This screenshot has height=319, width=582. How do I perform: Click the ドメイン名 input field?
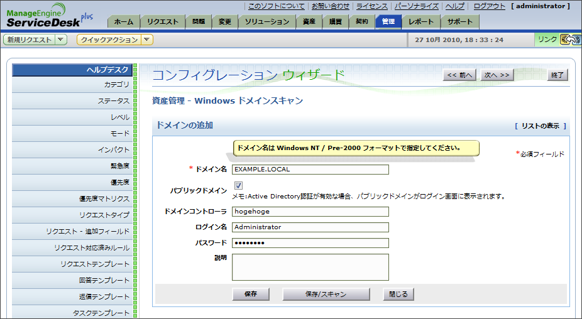coord(310,170)
